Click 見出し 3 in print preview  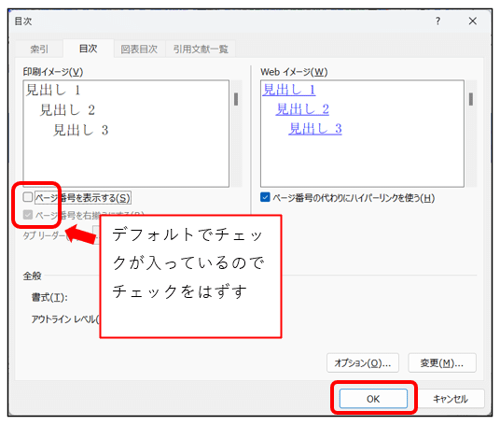click(80, 130)
